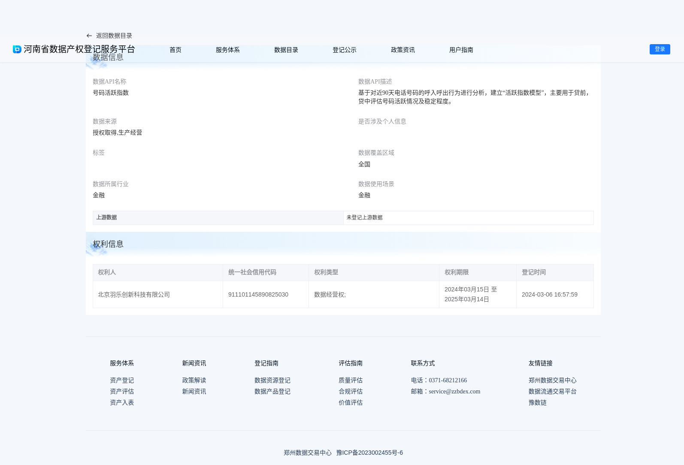Click the back arrow icon beside 返回数据目录
684x465 pixels.
point(89,36)
